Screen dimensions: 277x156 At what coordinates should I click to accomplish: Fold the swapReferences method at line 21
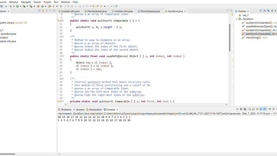(x=63, y=56)
